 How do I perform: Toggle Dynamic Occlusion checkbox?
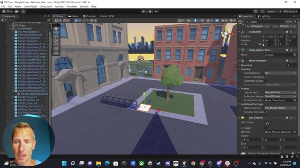tap(266, 112)
